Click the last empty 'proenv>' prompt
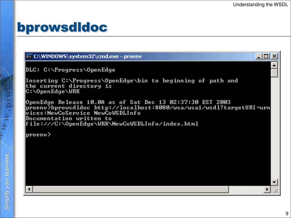 [38, 135]
